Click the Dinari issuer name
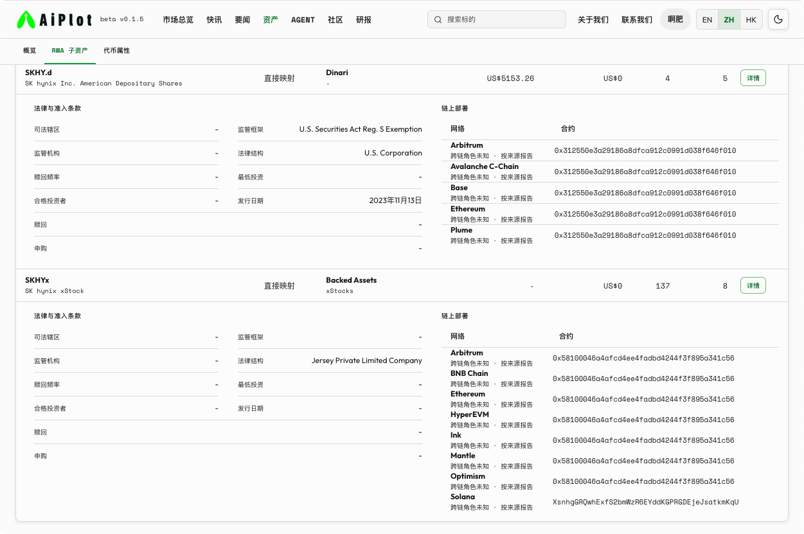Viewport: 804px width, 534px height. [x=337, y=73]
